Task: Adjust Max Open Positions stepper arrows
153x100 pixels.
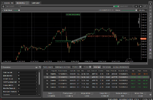Action: [x=36, y=91]
